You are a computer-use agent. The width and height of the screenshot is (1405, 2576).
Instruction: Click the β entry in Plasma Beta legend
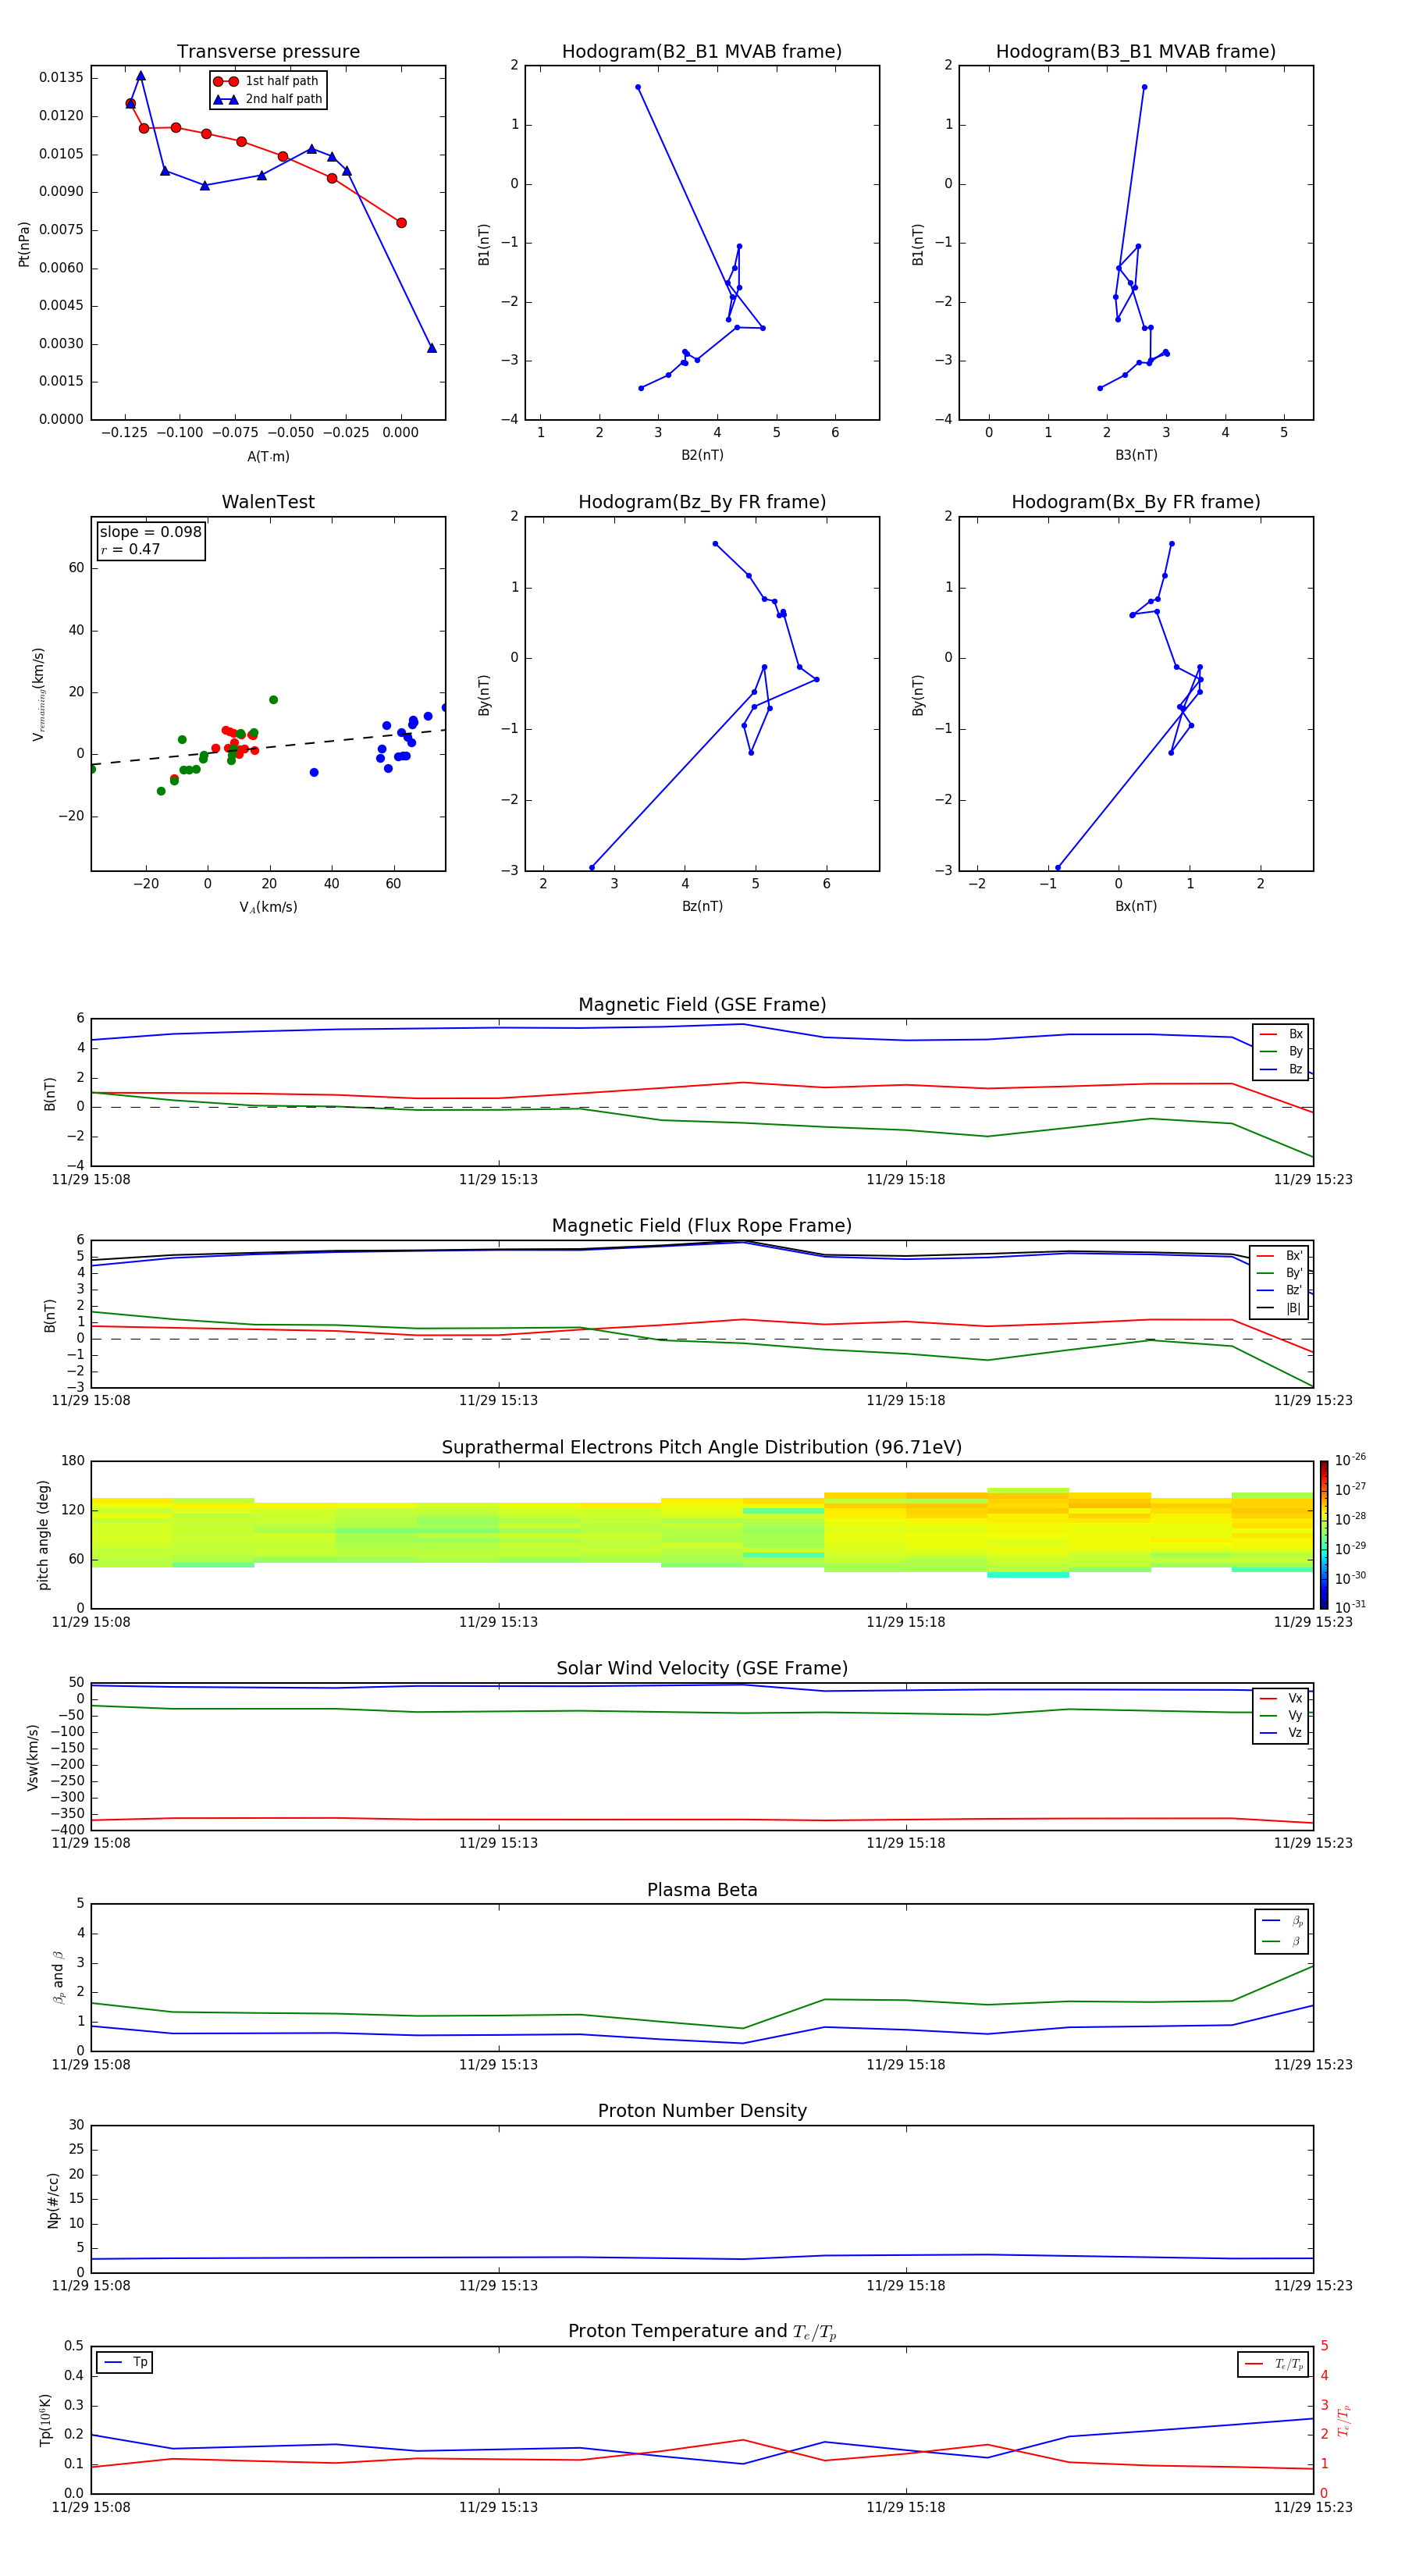click(x=1282, y=1941)
